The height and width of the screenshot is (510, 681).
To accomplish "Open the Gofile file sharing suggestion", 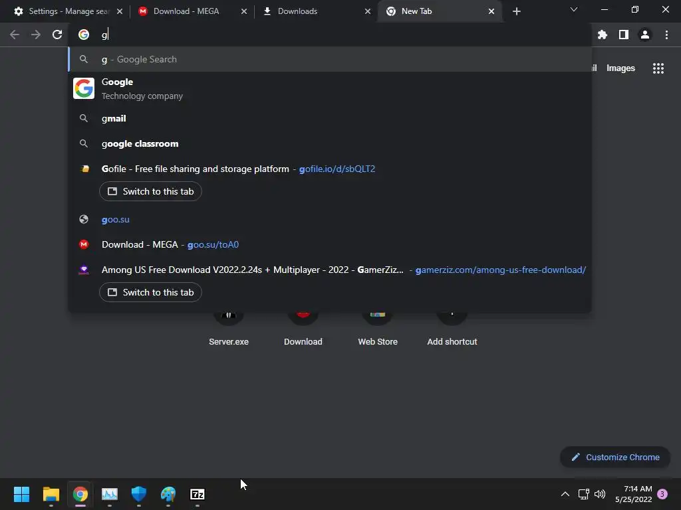I will pyautogui.click(x=330, y=169).
